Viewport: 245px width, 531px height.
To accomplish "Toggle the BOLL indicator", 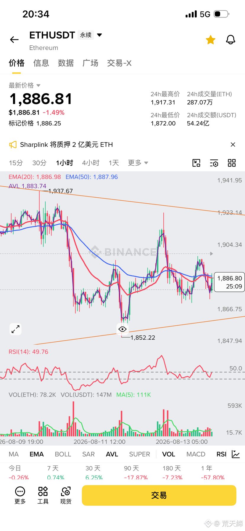I will [63, 454].
